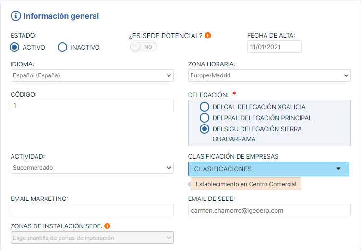Select the ACTIVO radio button

tap(15, 47)
